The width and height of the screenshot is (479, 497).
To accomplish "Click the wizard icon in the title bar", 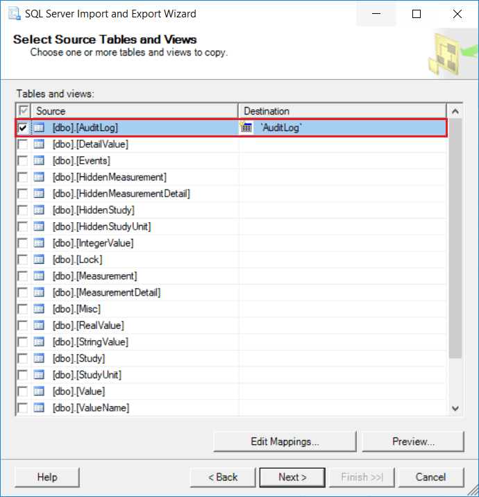I will click(15, 14).
